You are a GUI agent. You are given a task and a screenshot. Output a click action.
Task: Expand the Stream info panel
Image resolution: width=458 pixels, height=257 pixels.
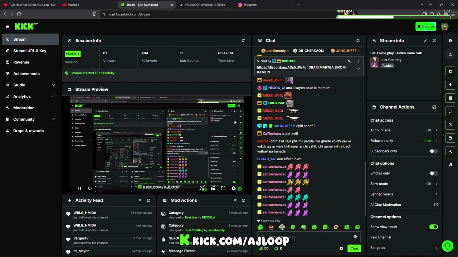[434, 41]
